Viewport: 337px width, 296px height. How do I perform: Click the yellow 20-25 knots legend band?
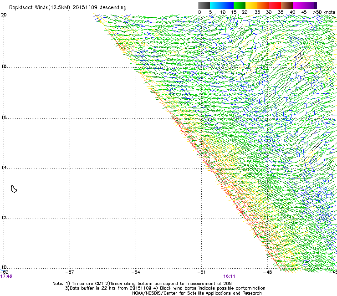point(251,5)
